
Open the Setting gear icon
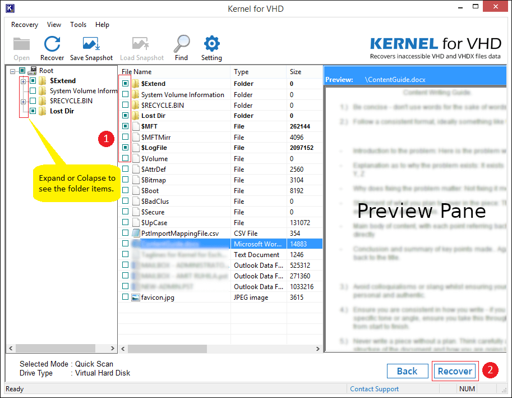(211, 44)
